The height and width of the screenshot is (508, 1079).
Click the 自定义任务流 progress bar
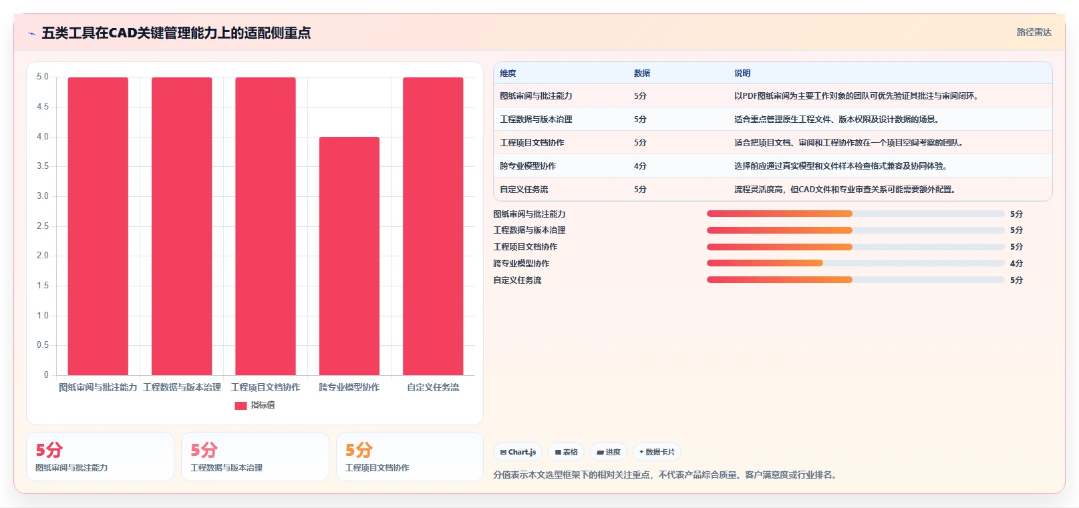click(x=855, y=280)
